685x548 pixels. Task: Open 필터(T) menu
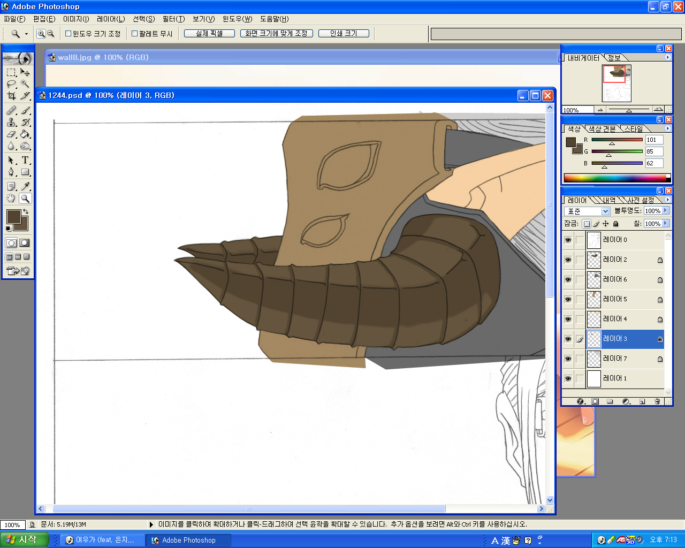[173, 19]
